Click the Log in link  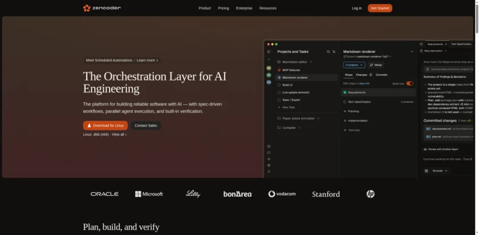[x=356, y=8]
